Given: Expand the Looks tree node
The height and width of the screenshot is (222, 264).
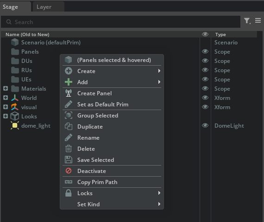Looking at the screenshot, I should (6, 116).
